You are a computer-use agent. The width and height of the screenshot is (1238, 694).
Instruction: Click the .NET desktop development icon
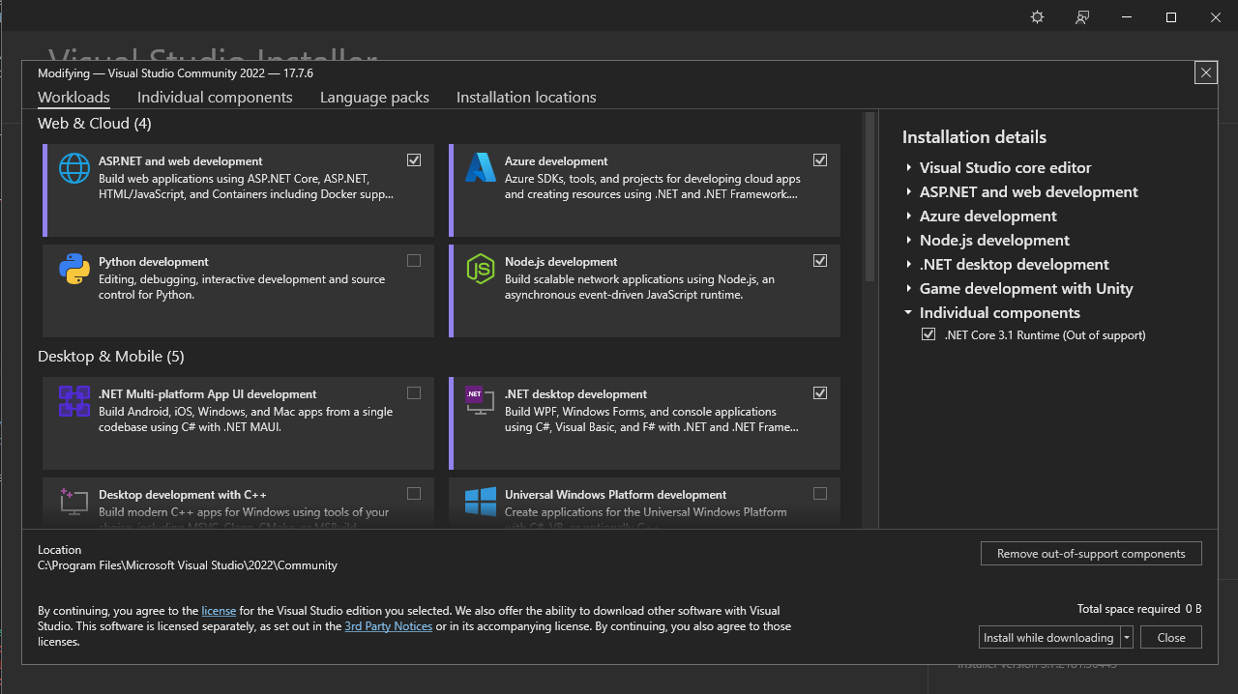pyautogui.click(x=481, y=401)
